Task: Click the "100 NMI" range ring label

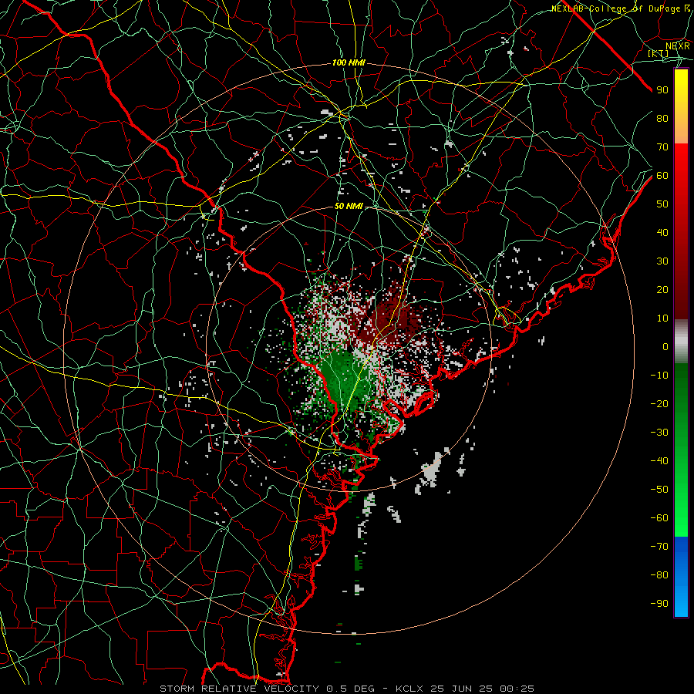Action: pyautogui.click(x=349, y=63)
